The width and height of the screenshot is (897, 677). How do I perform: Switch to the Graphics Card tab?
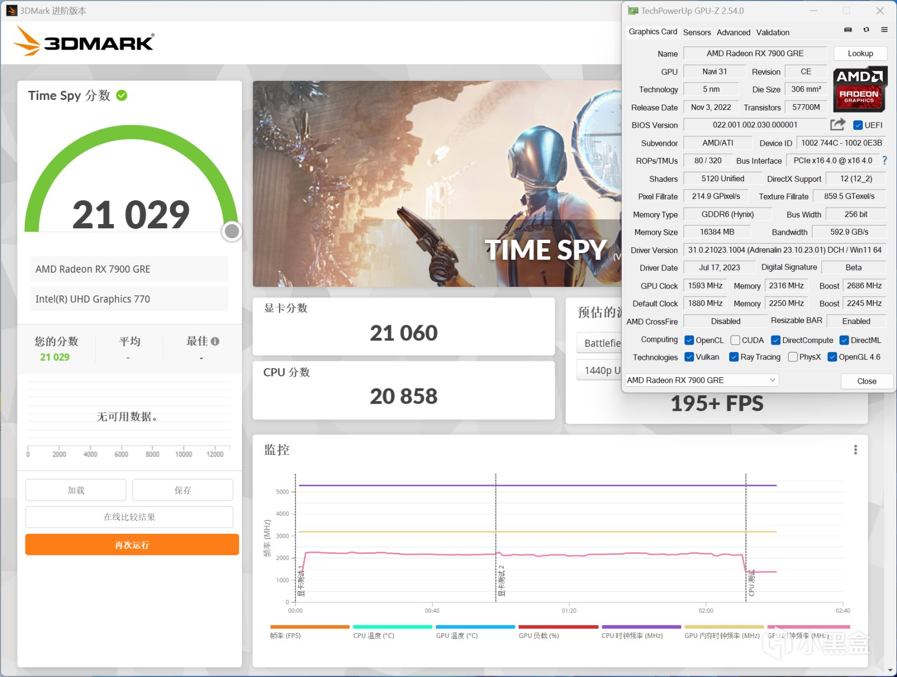coord(653,32)
